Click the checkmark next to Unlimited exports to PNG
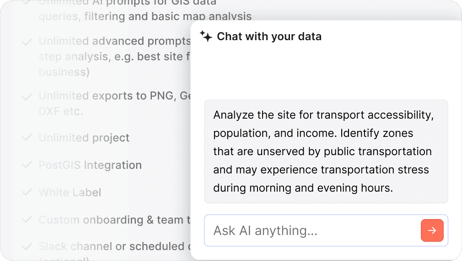 coord(27,97)
